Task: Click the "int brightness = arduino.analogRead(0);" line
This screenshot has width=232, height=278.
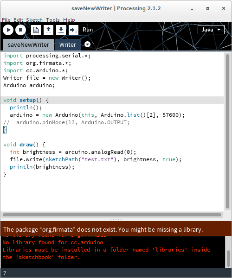Action: coord(73,152)
